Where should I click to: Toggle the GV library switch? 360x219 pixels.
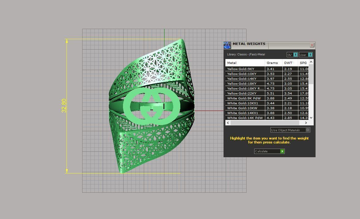coord(292,54)
